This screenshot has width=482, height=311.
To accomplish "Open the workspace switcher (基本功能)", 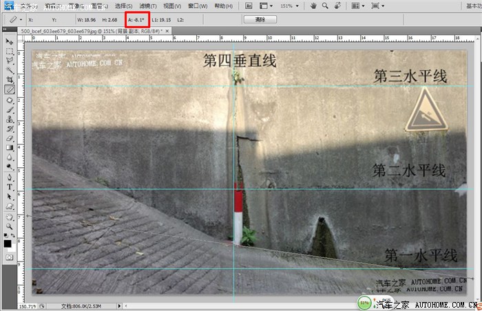I will (474, 6).
